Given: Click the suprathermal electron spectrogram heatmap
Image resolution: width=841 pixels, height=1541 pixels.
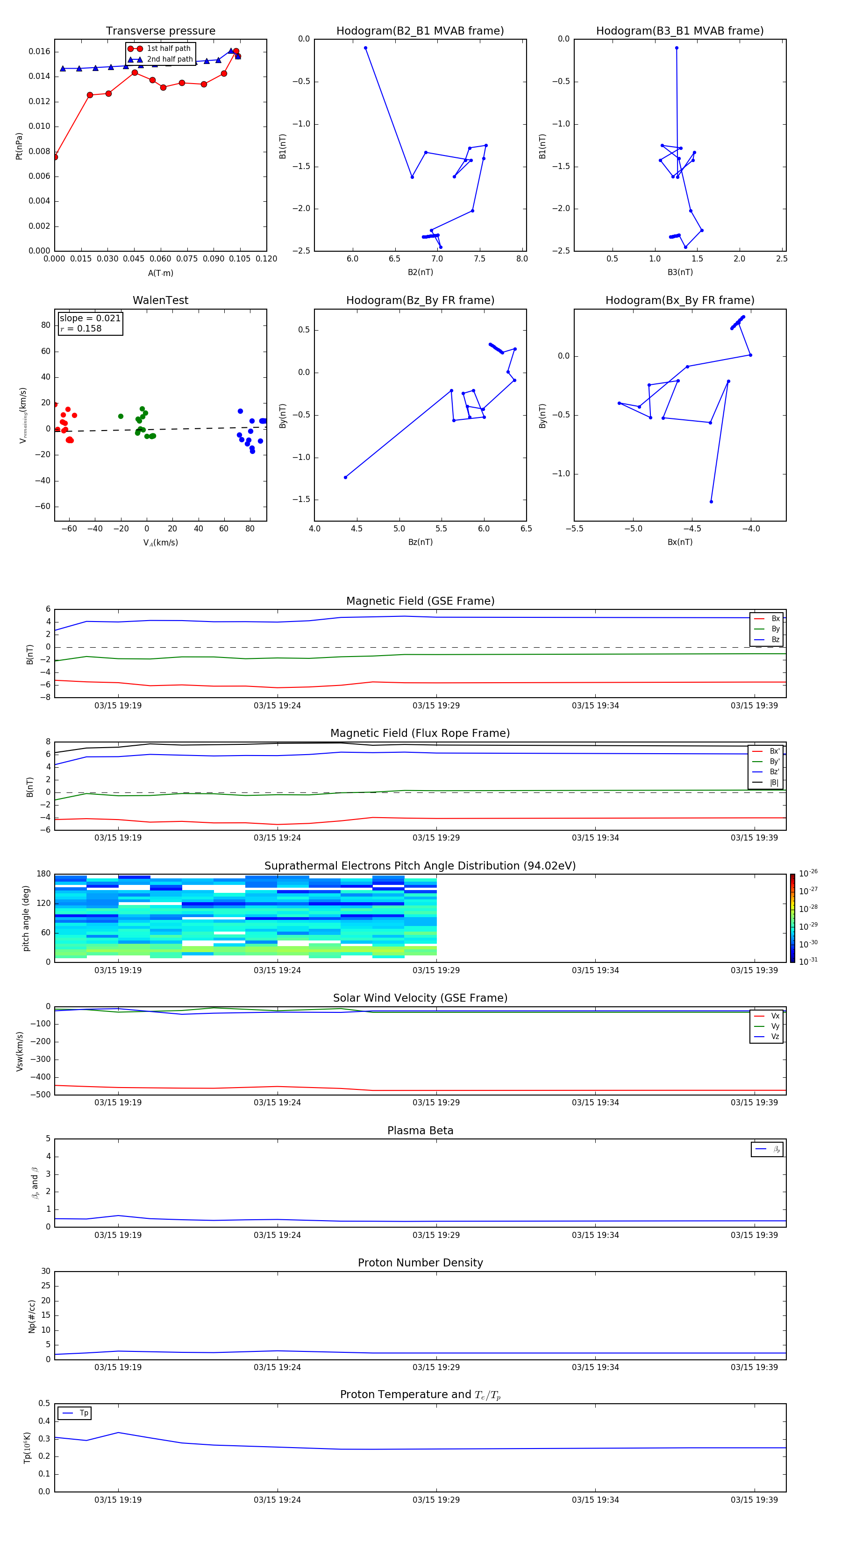Looking at the screenshot, I should (245, 918).
